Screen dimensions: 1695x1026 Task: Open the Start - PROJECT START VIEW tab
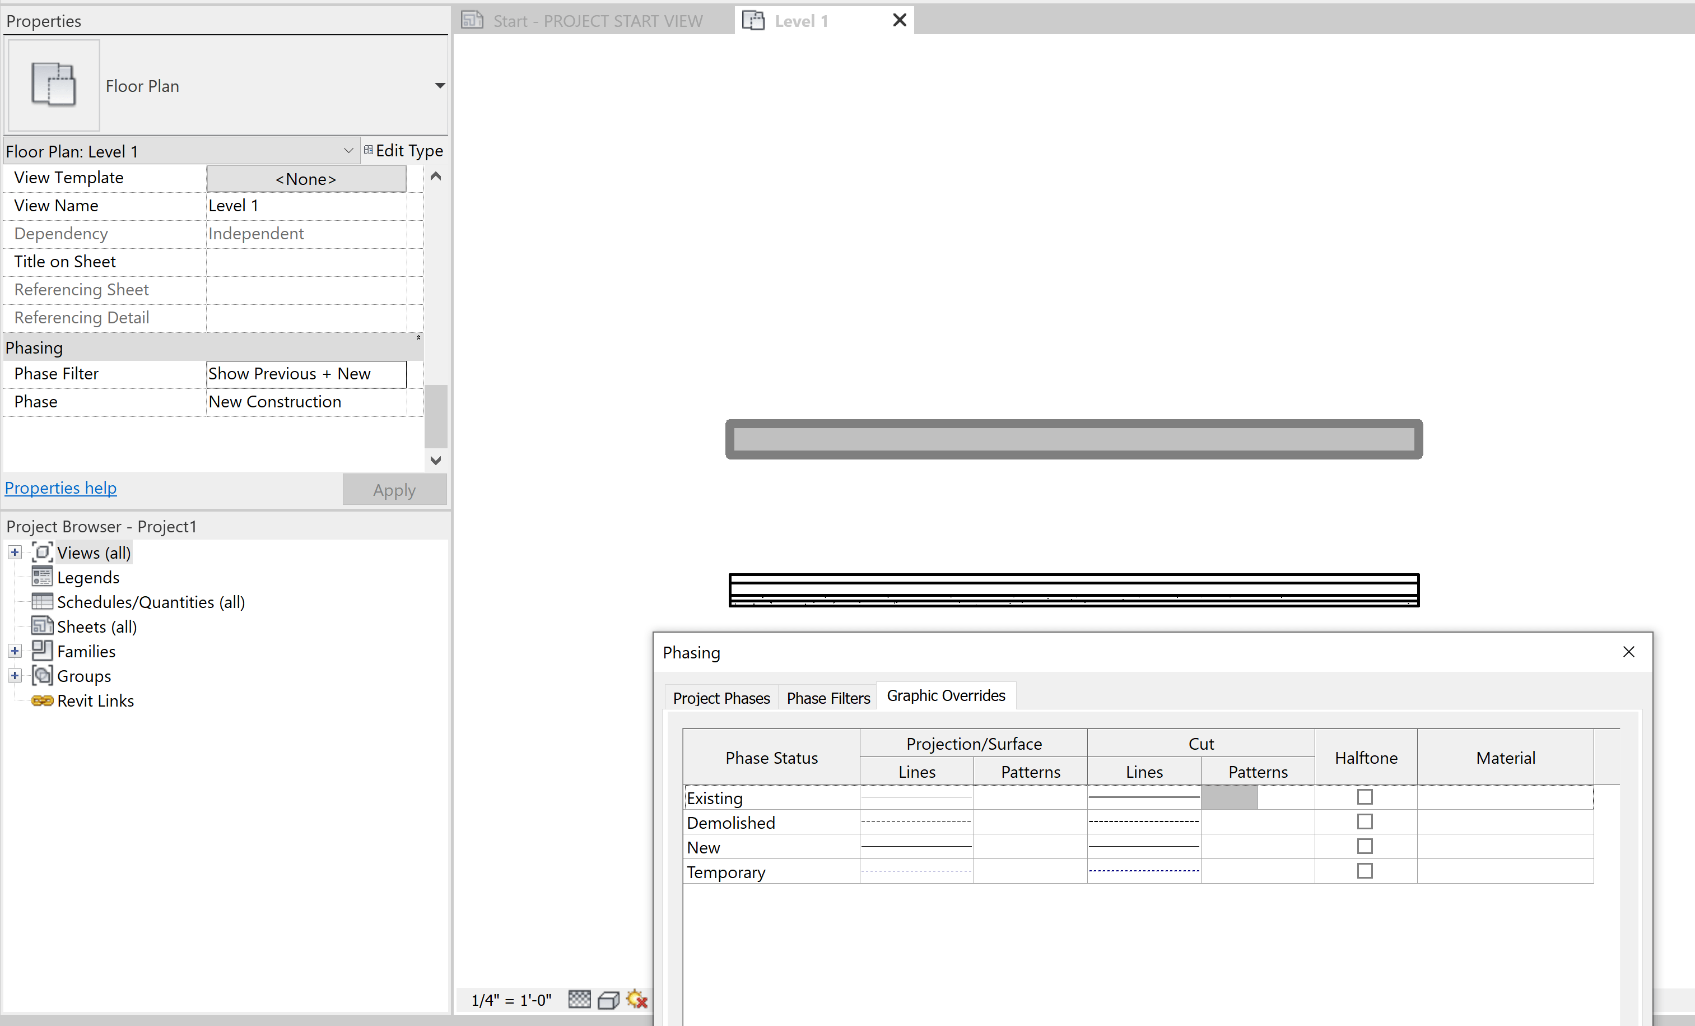(x=597, y=21)
